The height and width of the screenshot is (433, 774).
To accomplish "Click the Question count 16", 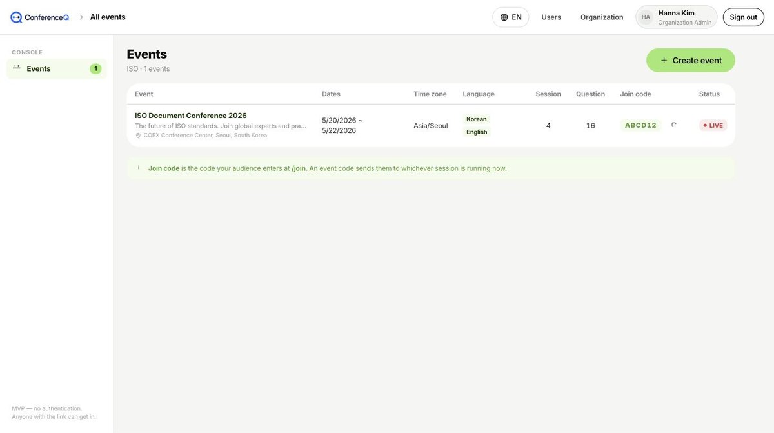I will point(590,126).
